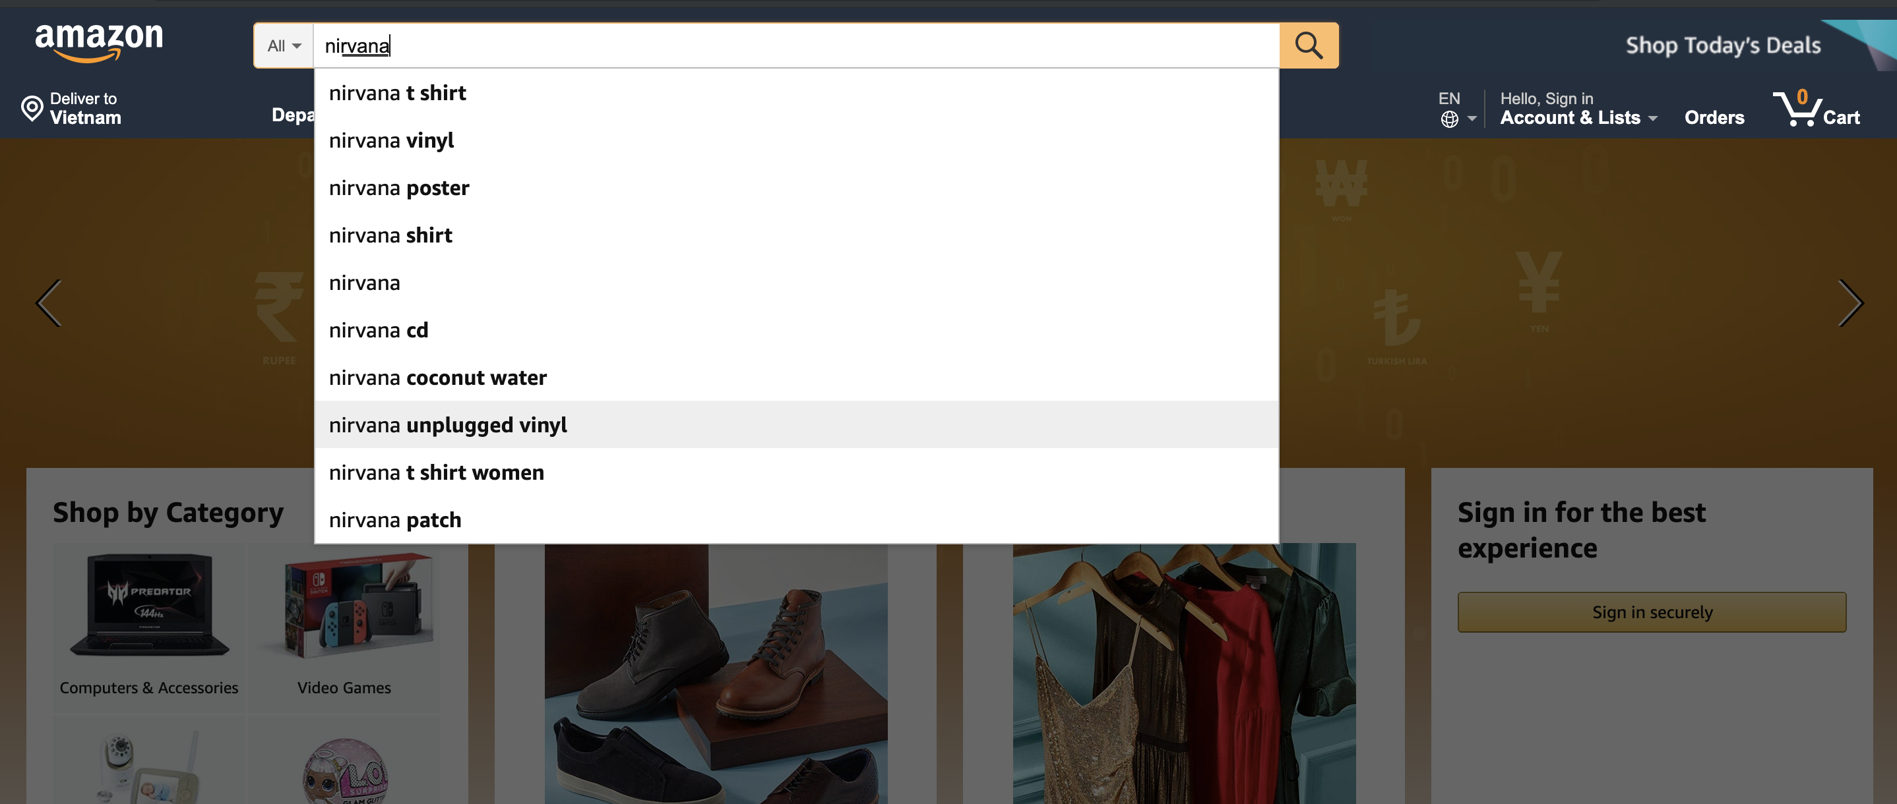This screenshot has height=804, width=1897.
Task: Choose 'nirvana coconut water' suggestion
Action: point(795,378)
